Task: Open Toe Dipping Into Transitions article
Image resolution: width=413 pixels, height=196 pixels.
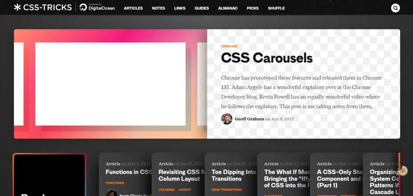Action: 234,175
